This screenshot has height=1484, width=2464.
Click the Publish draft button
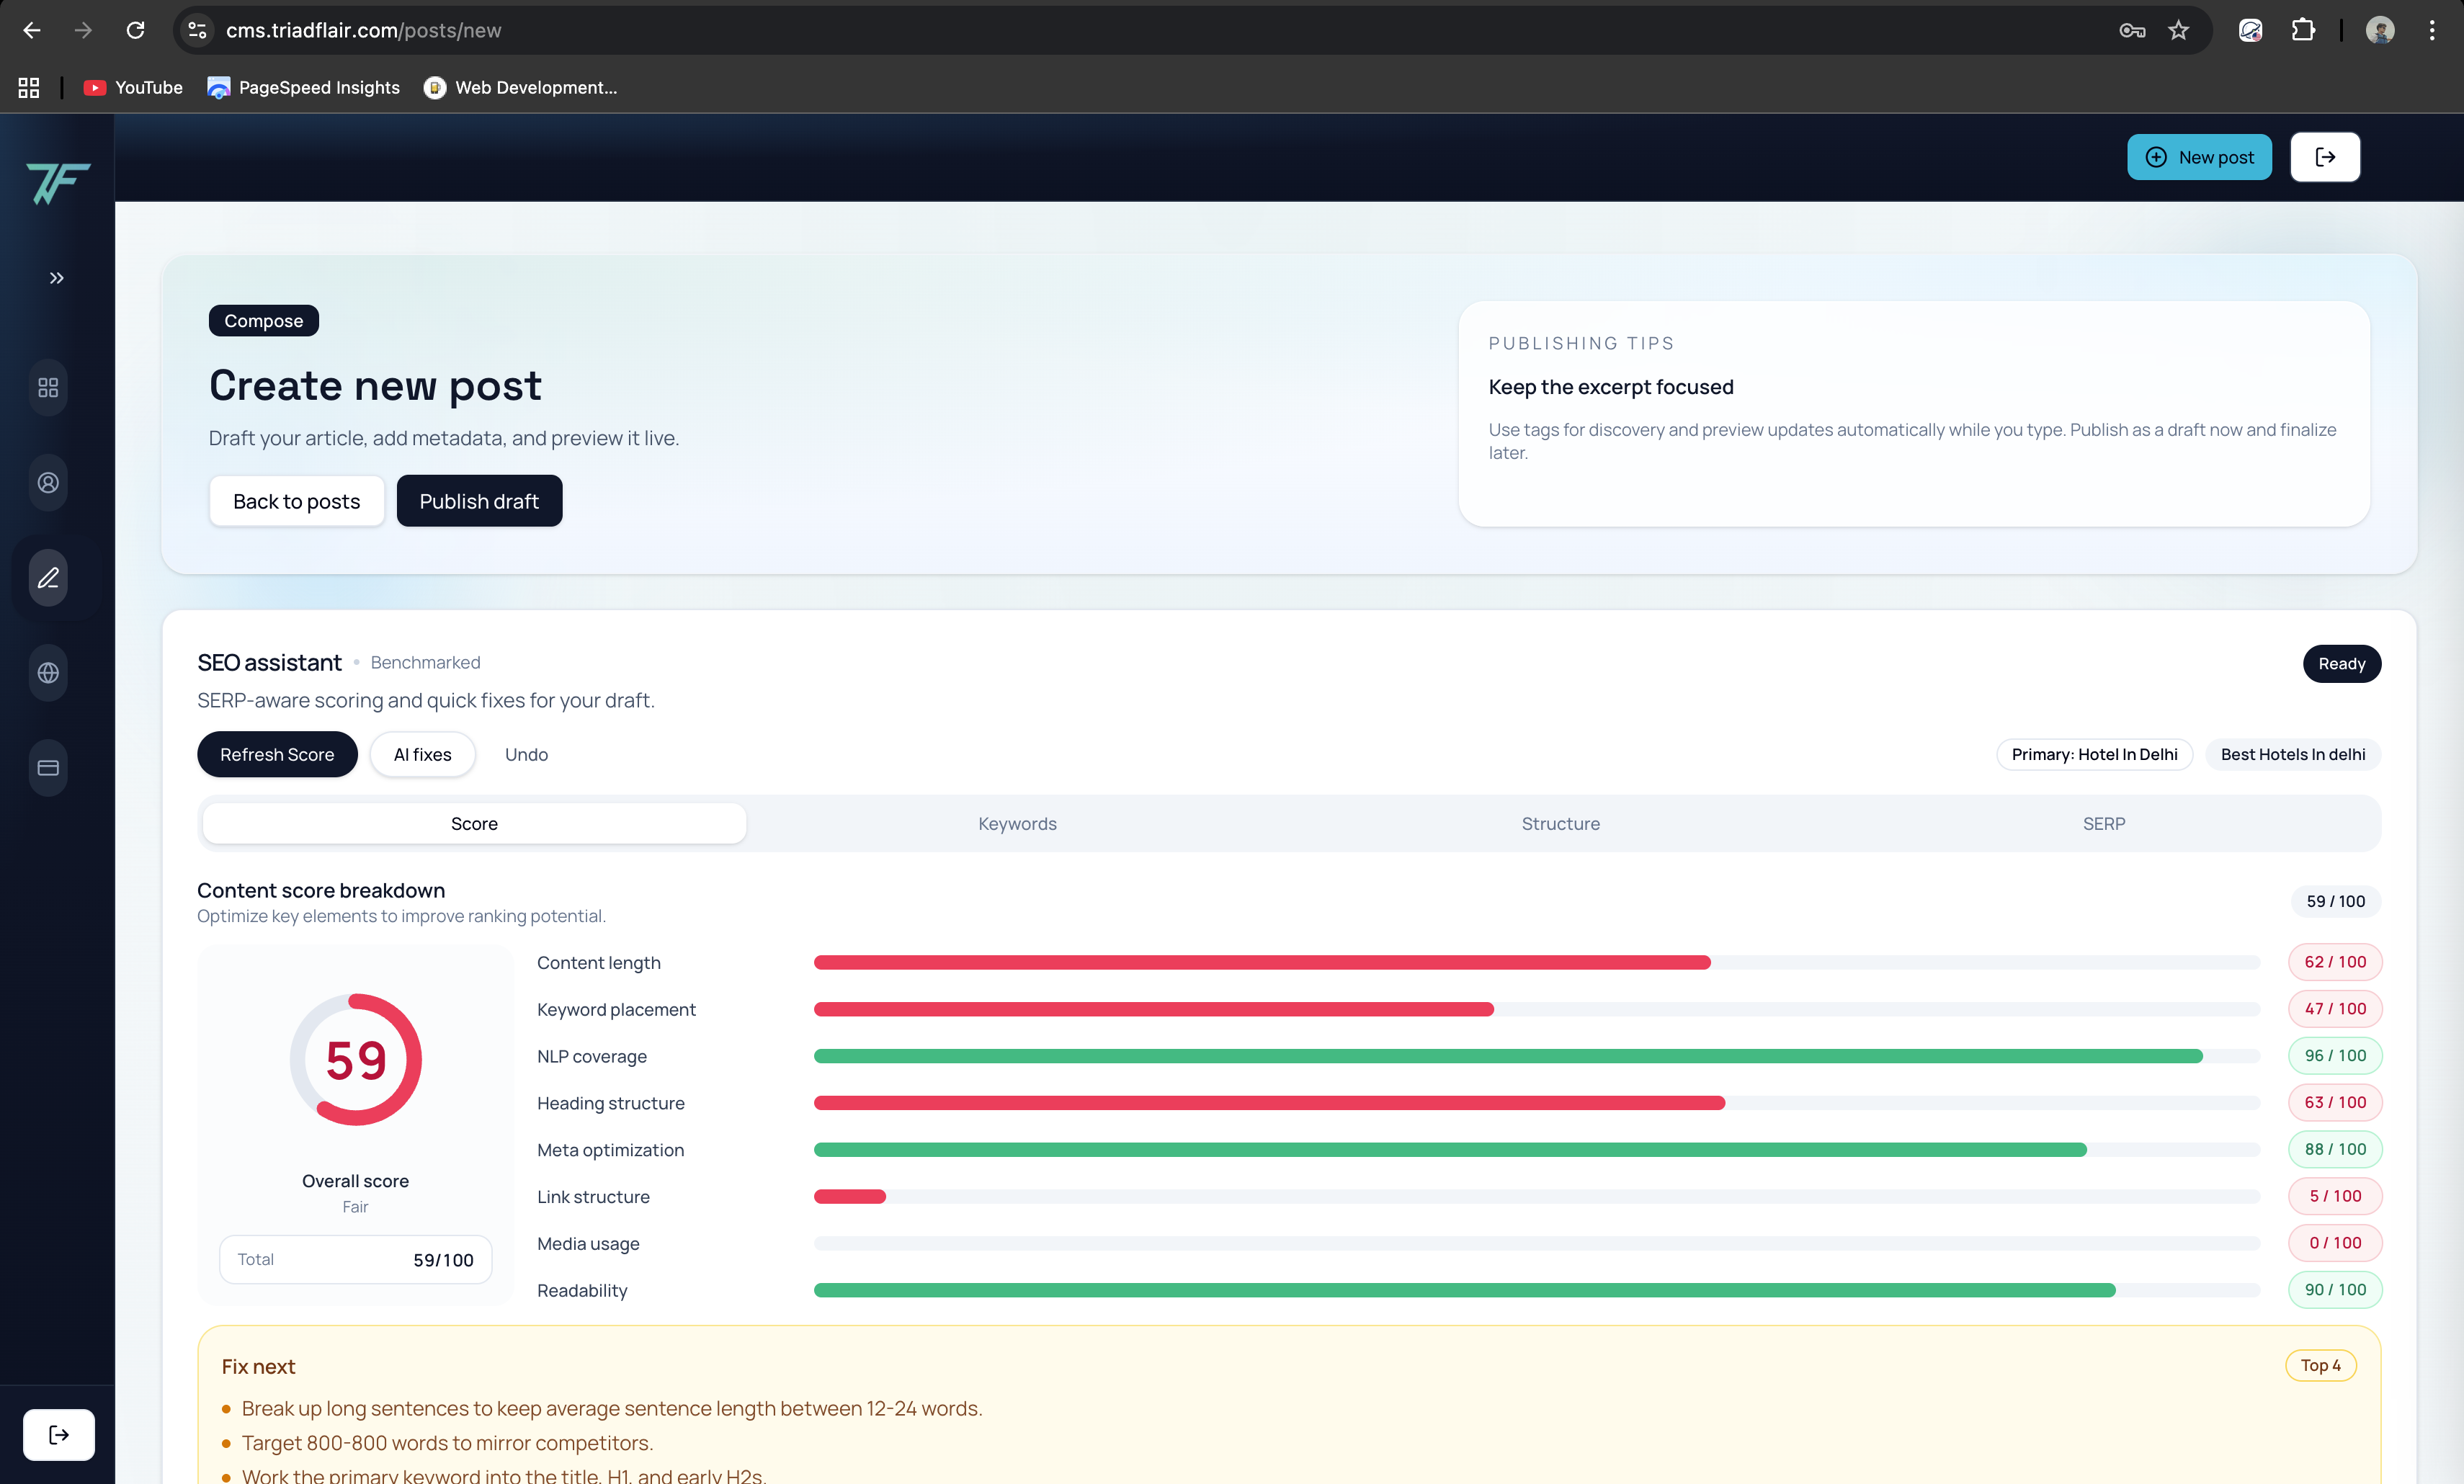479,500
